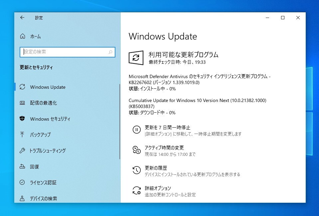Click the [詳細オプション] に移動して description line

193,134
